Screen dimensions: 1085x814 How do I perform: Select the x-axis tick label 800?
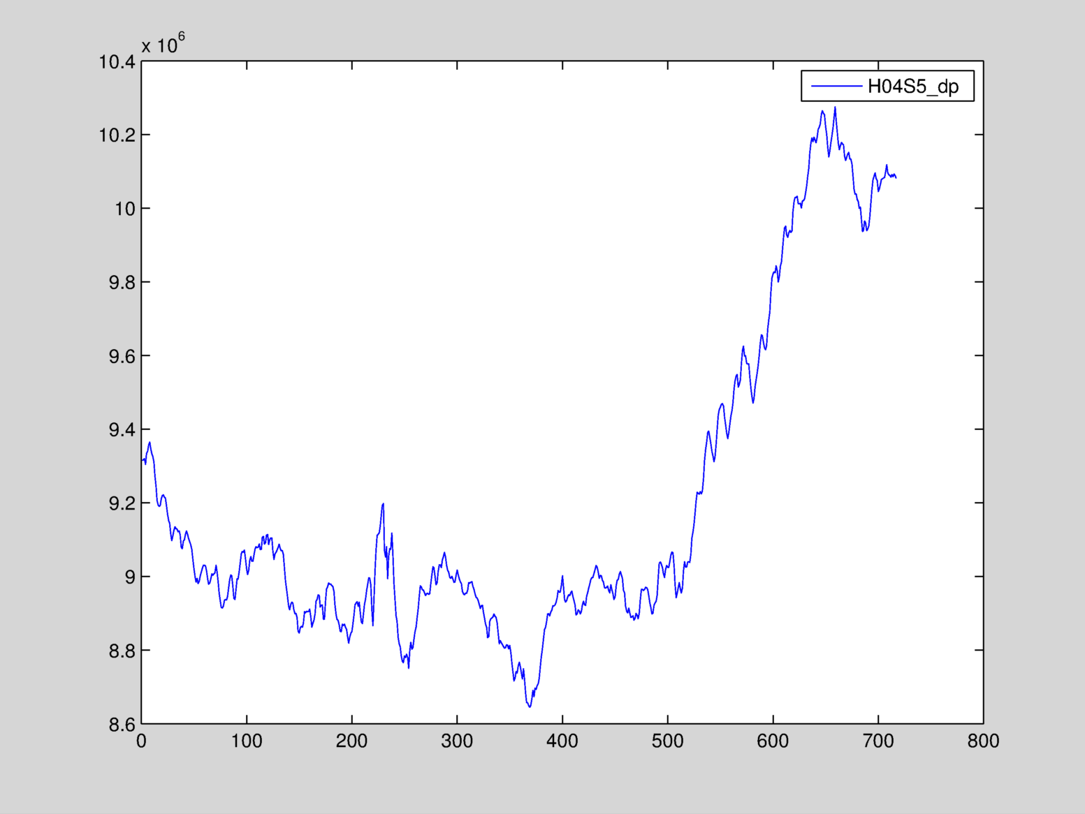(983, 741)
